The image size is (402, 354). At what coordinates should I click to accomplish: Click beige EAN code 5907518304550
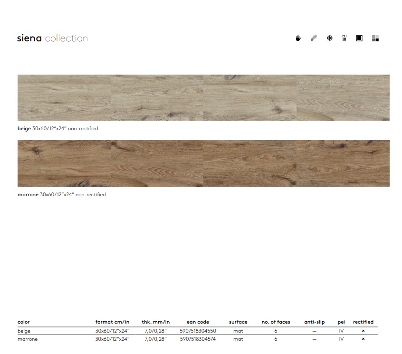coord(198,331)
